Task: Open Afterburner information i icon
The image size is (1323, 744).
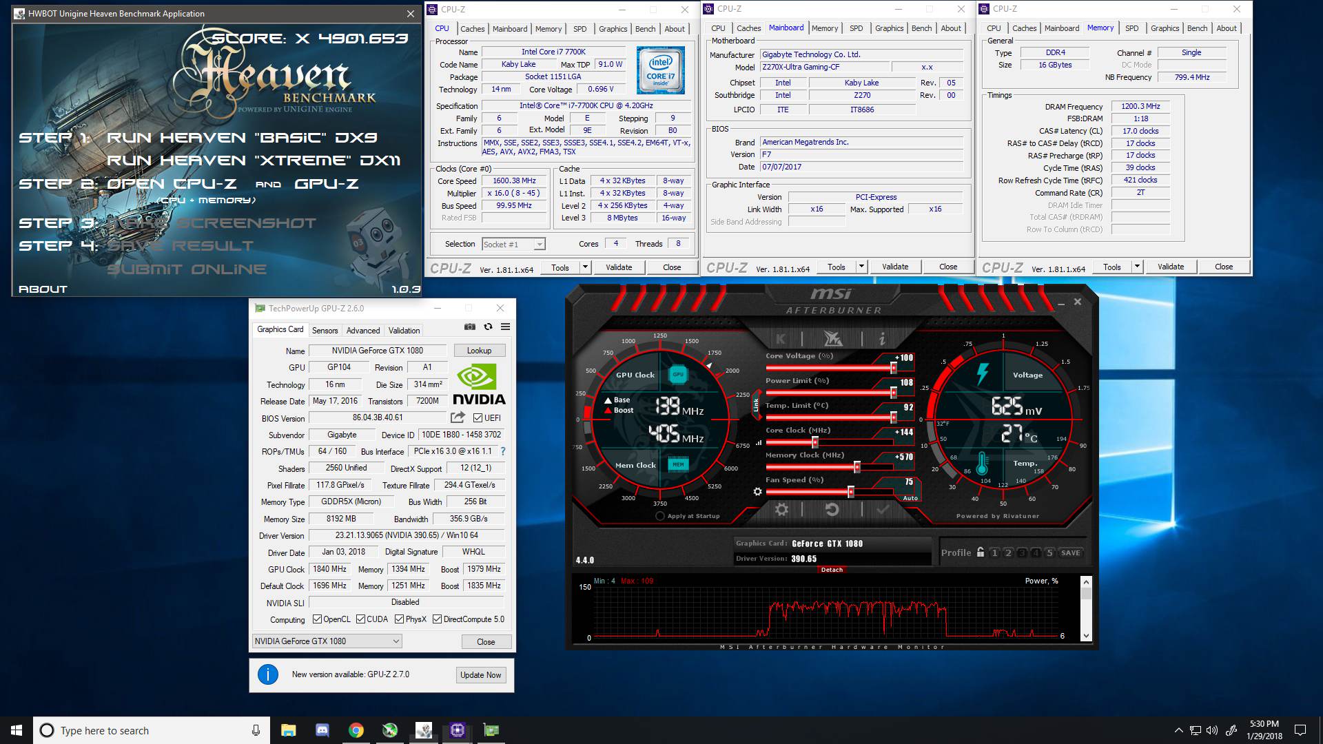Action: [881, 338]
